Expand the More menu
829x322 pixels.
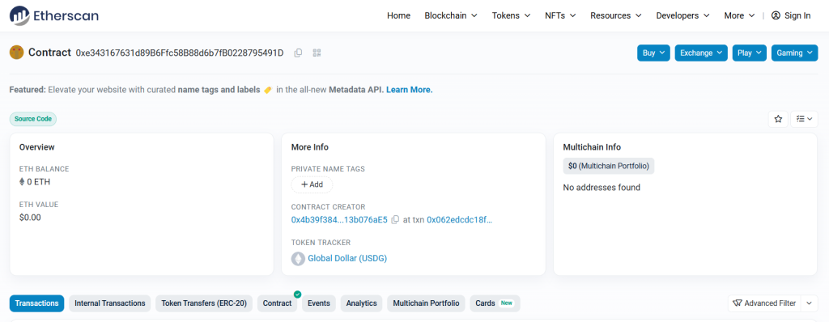tap(740, 16)
